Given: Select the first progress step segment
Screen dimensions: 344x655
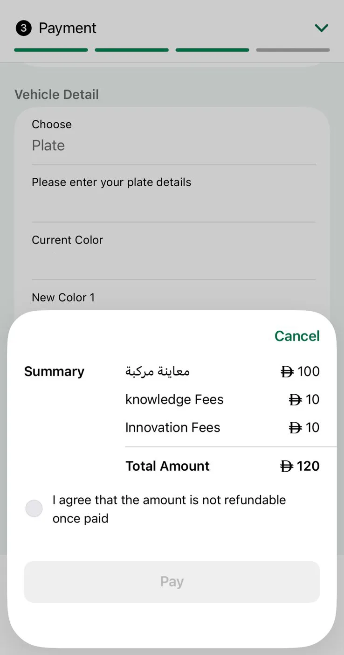Looking at the screenshot, I should pos(51,50).
